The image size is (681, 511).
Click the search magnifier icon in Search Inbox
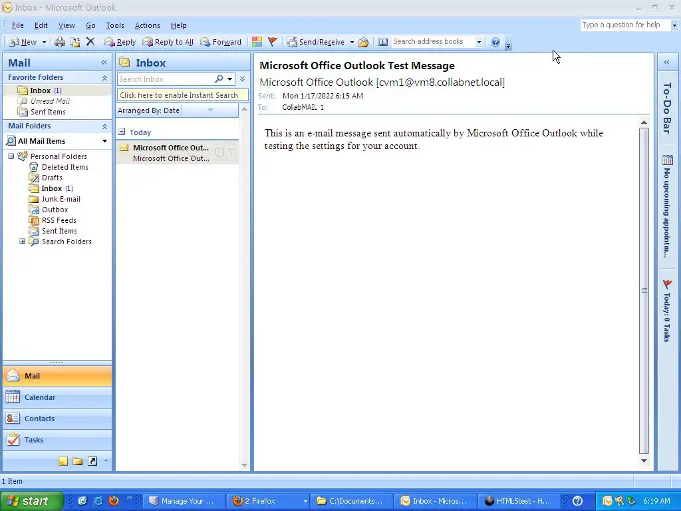(219, 79)
